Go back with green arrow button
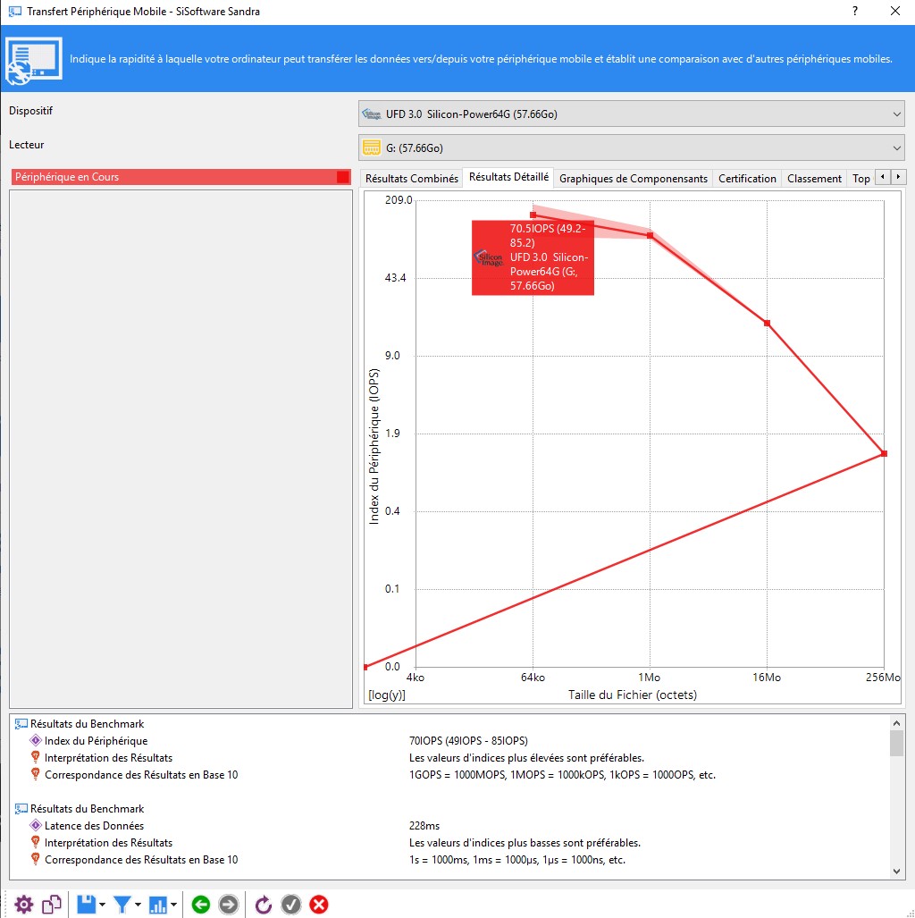The image size is (915, 918). click(x=201, y=905)
